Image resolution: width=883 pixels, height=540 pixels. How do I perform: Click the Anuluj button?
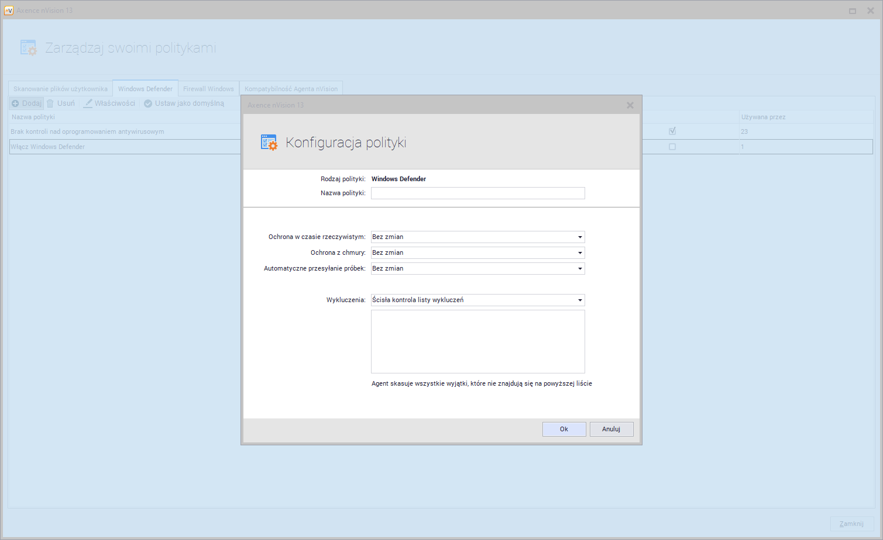point(611,429)
